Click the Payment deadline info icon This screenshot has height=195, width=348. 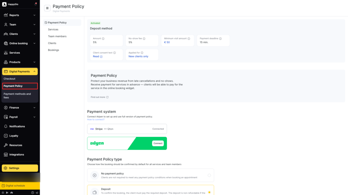pos(220,39)
